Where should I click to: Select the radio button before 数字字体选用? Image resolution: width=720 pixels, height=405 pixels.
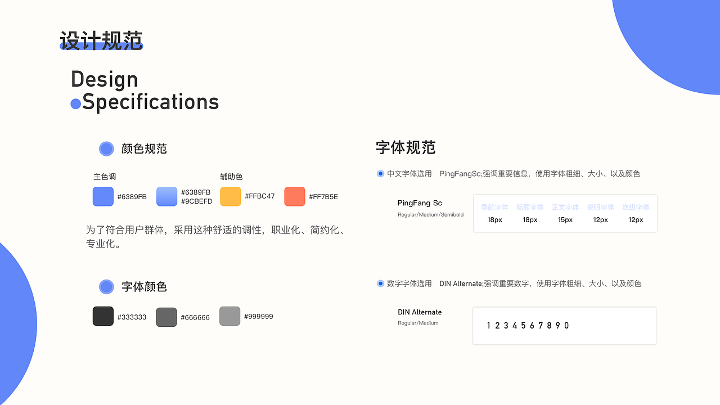click(380, 283)
